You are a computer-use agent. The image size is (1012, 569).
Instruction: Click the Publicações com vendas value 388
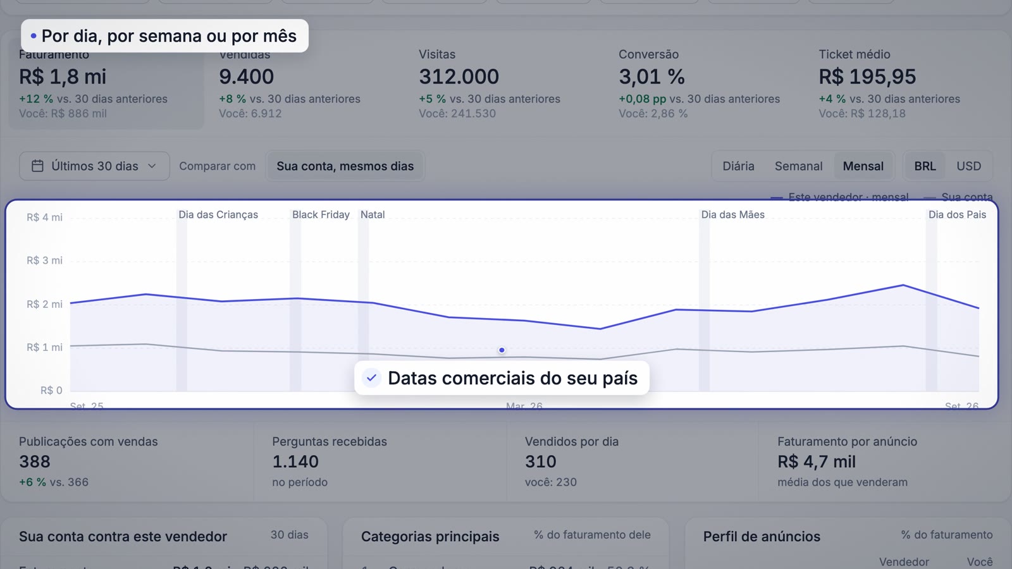[x=35, y=462]
